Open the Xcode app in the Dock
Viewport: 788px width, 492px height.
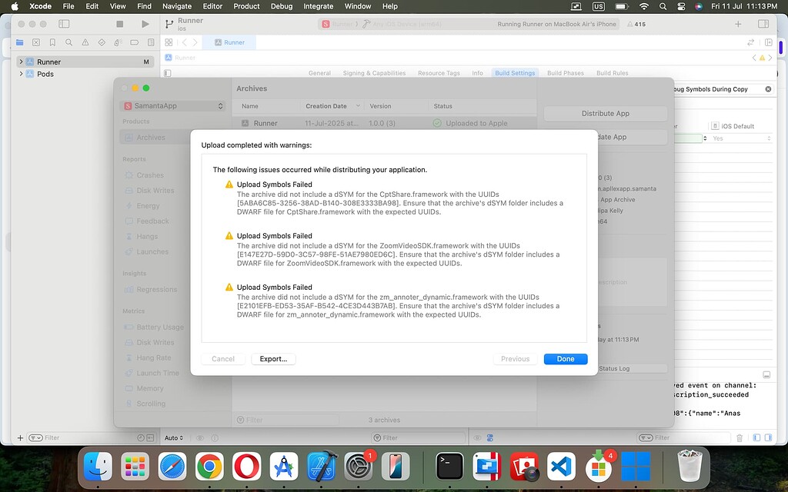tap(322, 467)
